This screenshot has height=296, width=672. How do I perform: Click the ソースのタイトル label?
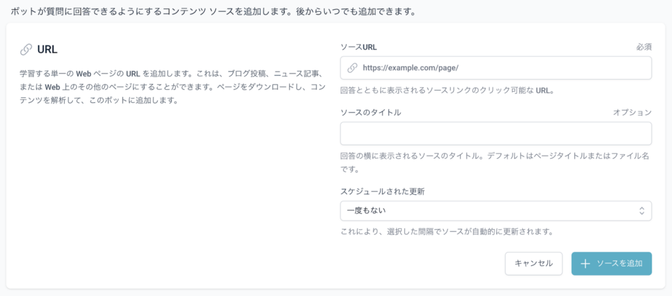coord(370,112)
